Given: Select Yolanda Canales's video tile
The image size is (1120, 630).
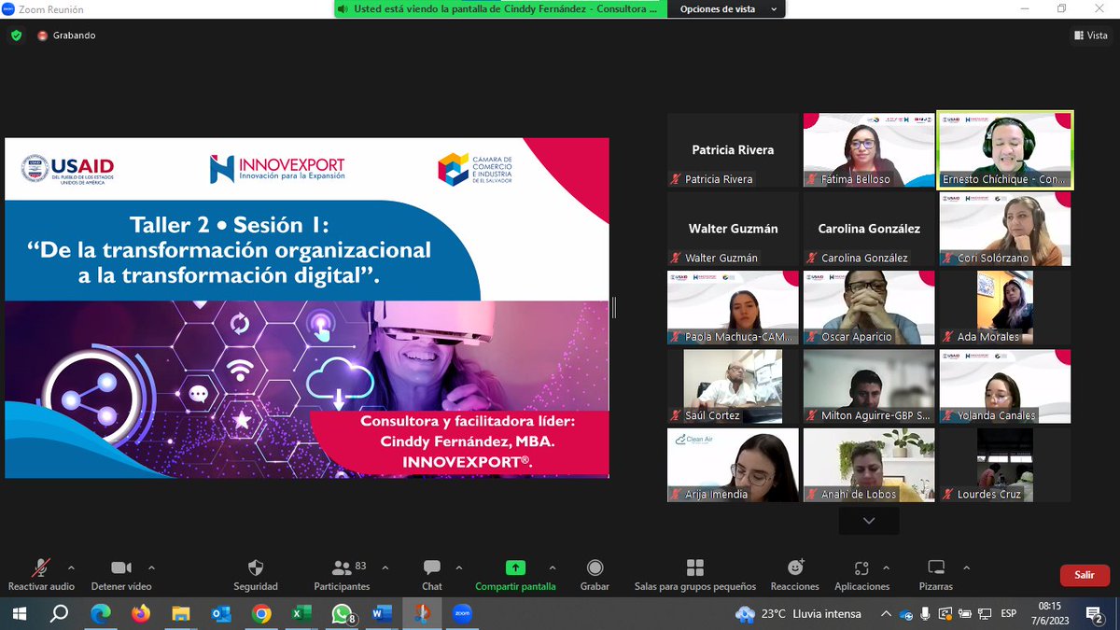Looking at the screenshot, I should 1005,386.
